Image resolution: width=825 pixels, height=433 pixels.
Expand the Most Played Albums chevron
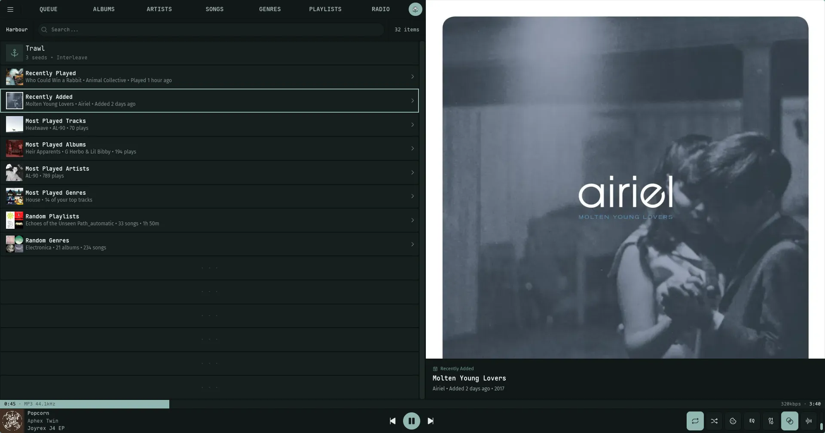(x=412, y=148)
